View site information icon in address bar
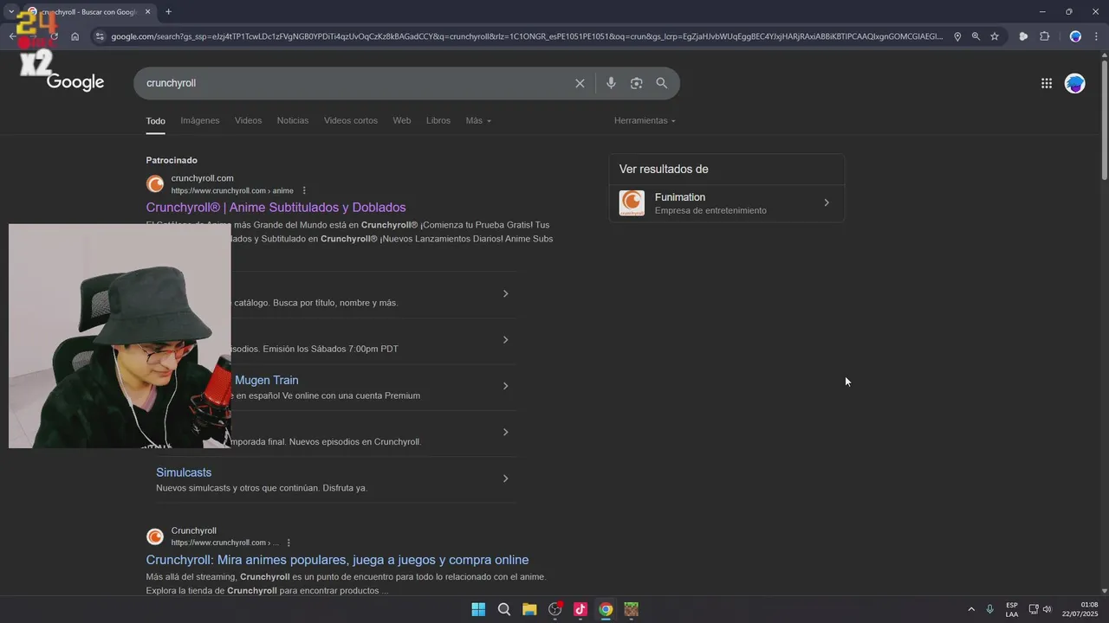 click(100, 36)
